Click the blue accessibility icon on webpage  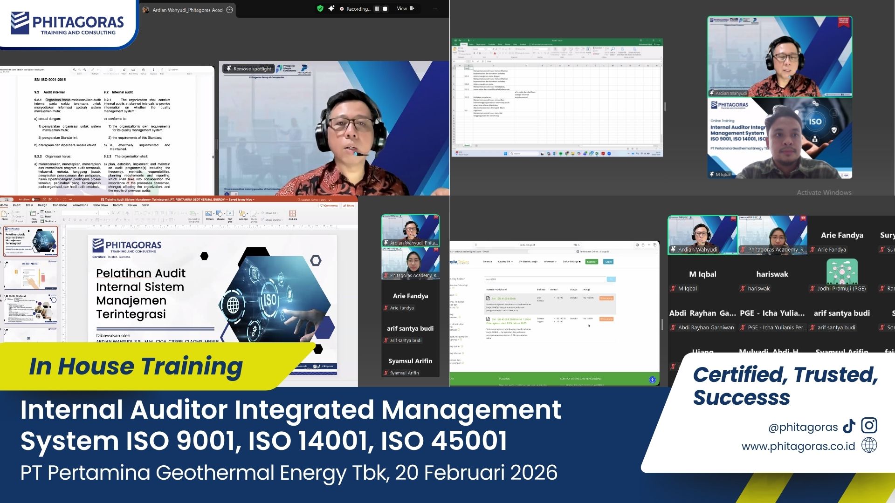click(652, 380)
